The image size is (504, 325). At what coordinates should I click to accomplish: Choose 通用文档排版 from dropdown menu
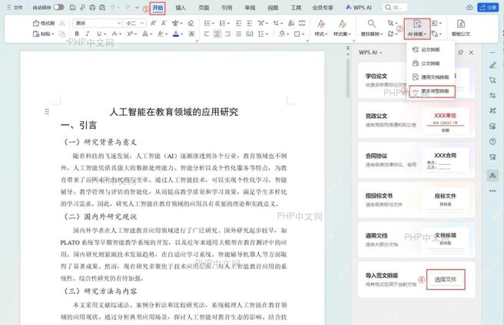(x=430, y=77)
